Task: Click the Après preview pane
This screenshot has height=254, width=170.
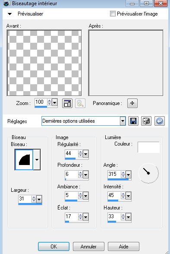Action: pyautogui.click(x=126, y=63)
